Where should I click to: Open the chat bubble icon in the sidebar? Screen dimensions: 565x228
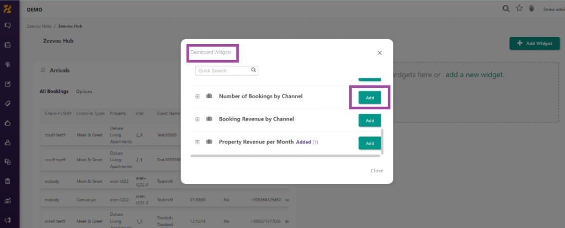coord(8,25)
